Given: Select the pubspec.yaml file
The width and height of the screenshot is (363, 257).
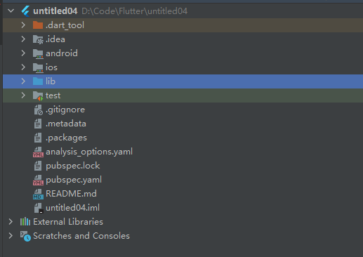Looking at the screenshot, I should pos(74,180).
